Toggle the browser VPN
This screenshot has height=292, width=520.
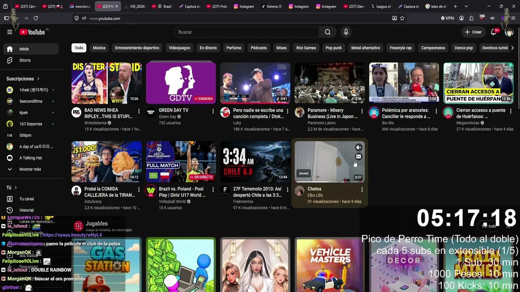447,18
